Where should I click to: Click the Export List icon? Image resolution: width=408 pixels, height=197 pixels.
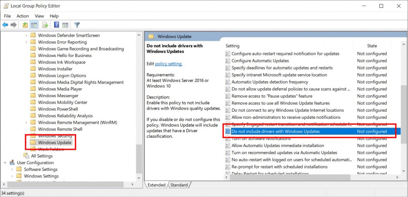45,24
